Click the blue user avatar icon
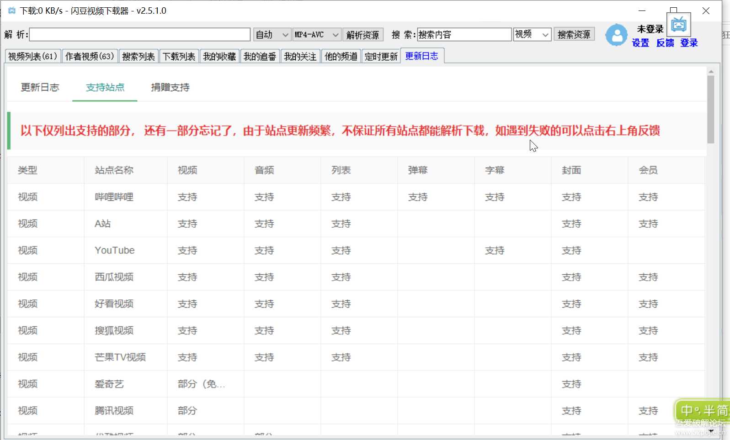The width and height of the screenshot is (730, 440). coord(616,35)
